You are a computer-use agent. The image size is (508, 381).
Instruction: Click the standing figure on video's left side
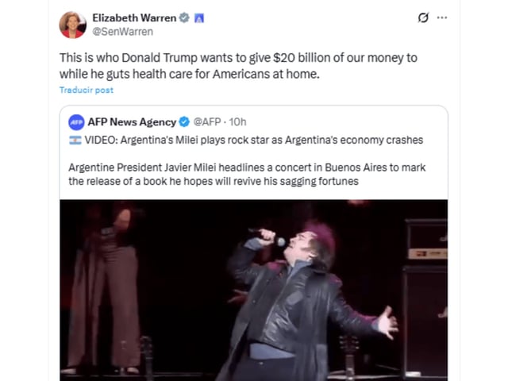(x=104, y=289)
